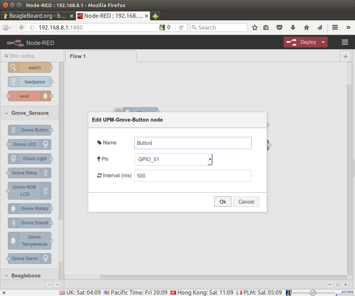
Task: Select the Grove RGB LCD palette node
Action: click(30, 191)
